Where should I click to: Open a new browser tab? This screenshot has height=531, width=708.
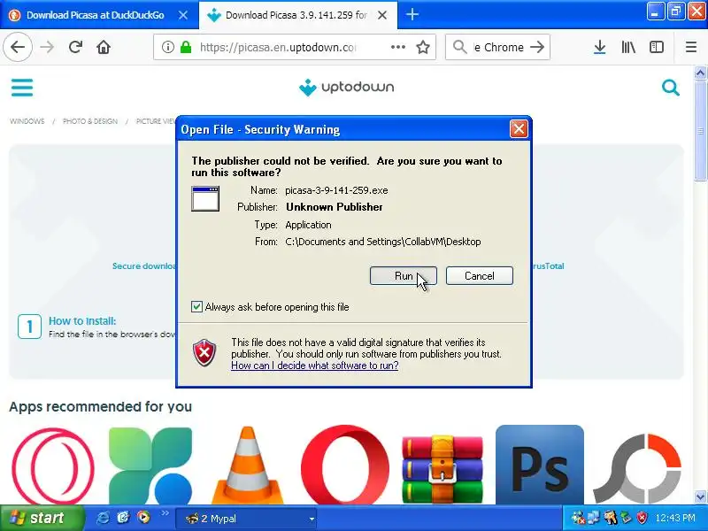pyautogui.click(x=412, y=14)
